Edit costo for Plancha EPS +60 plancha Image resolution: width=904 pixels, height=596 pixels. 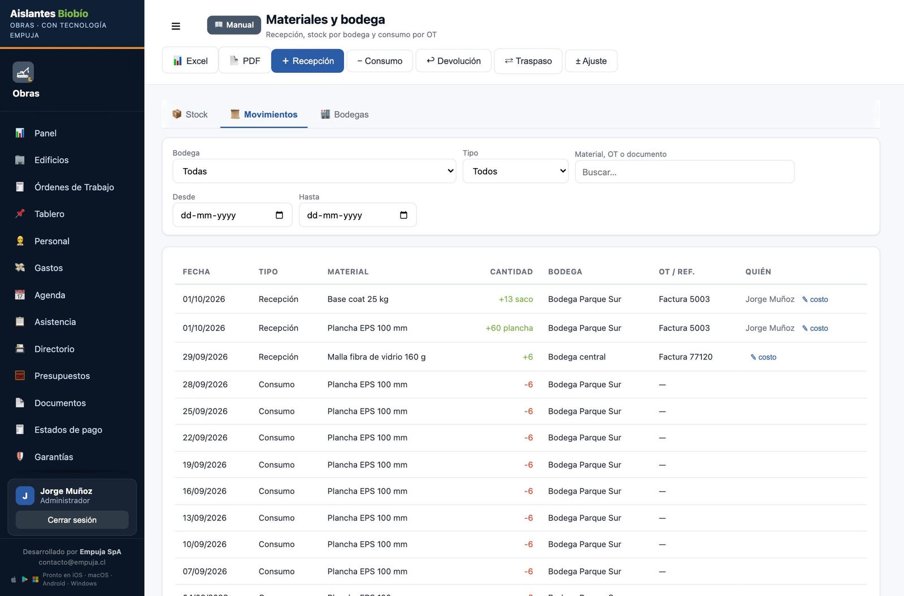815,328
